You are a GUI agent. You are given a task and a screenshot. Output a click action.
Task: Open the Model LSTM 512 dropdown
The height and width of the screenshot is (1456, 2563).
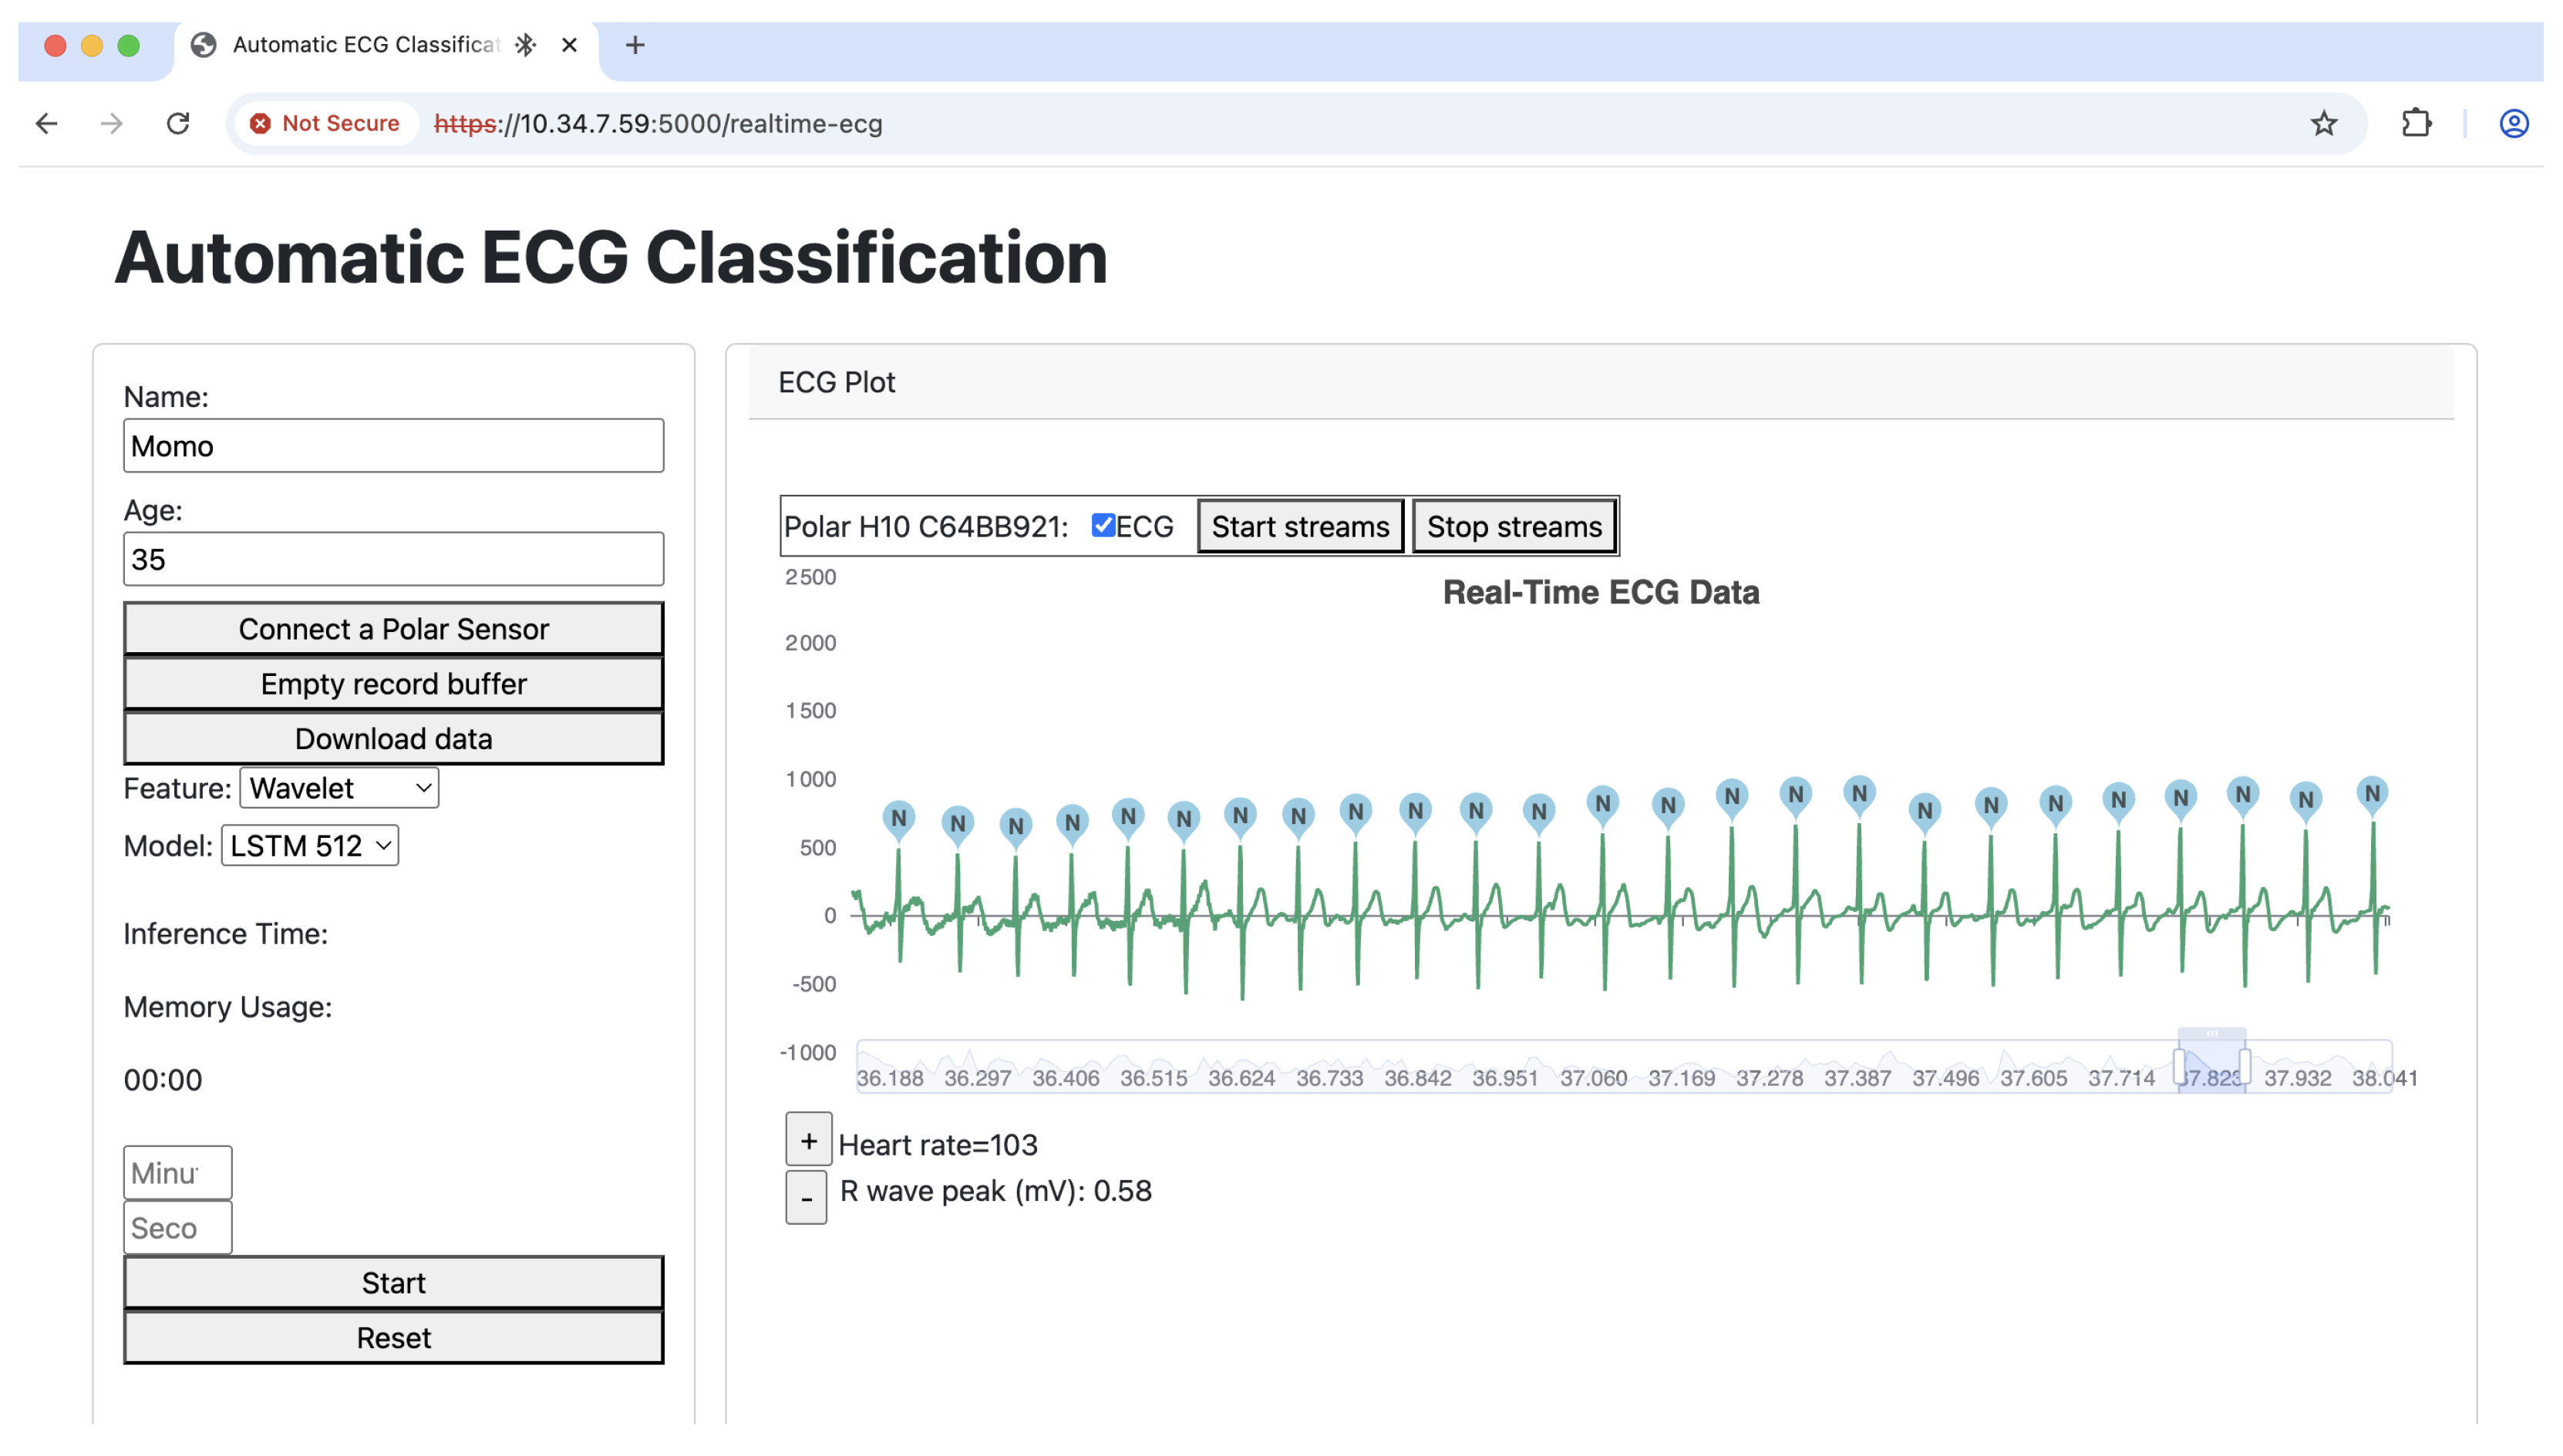pos(309,846)
